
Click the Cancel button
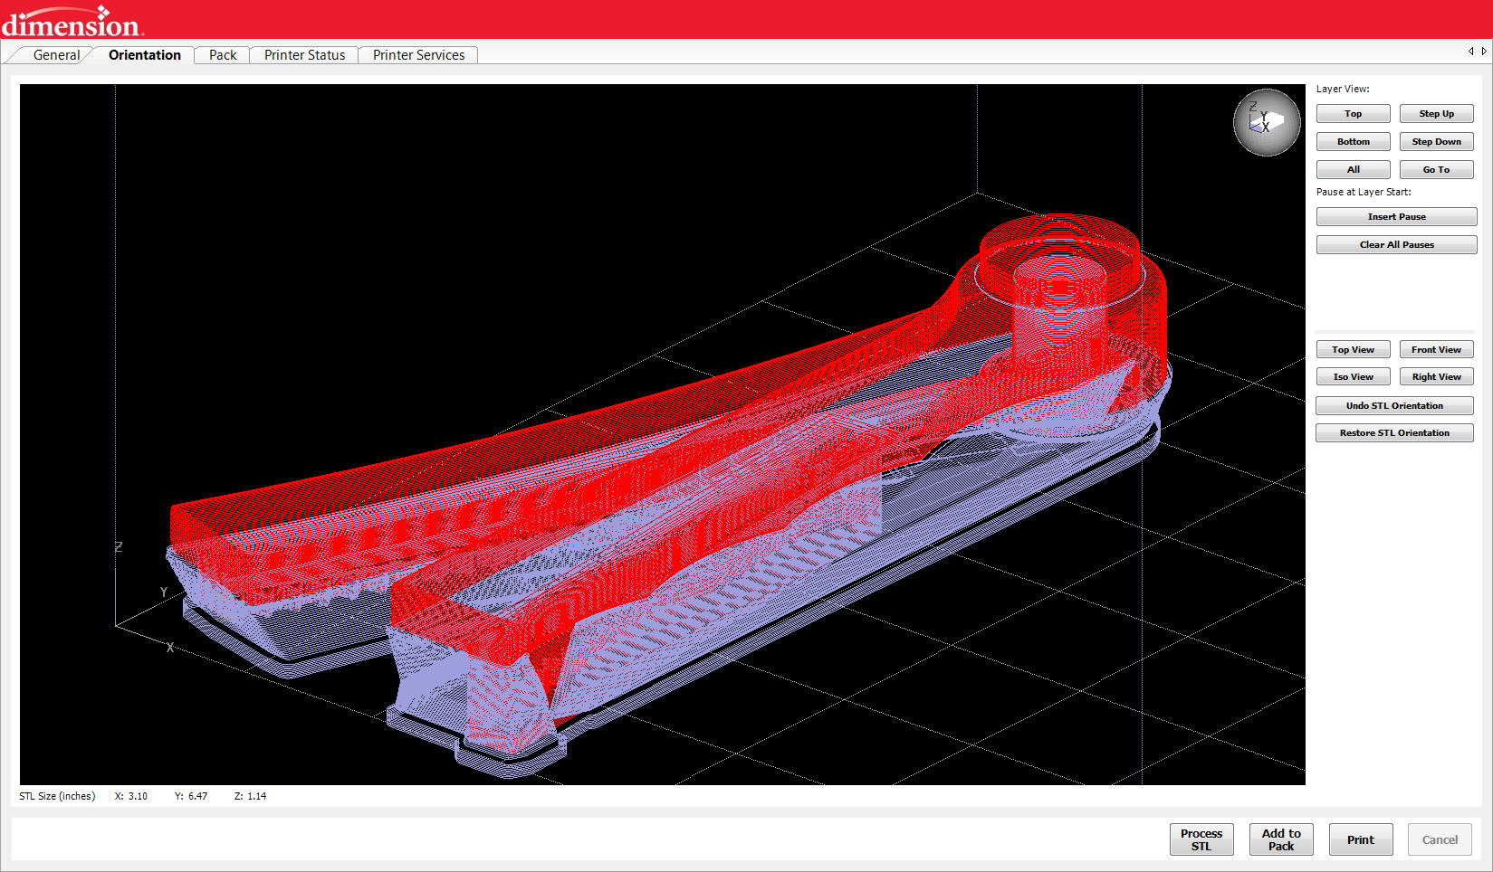1440,839
